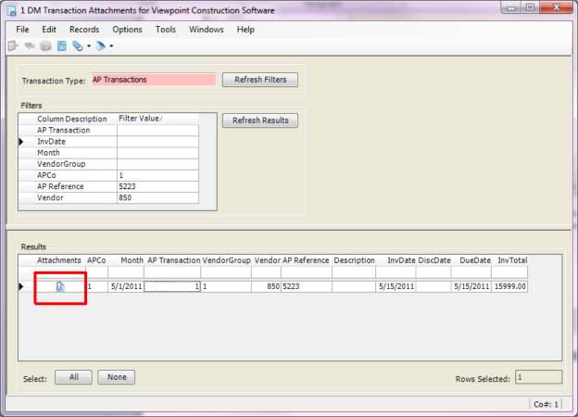578x417 pixels.
Task: Click the result Vendor cell 850
Action: click(266, 286)
